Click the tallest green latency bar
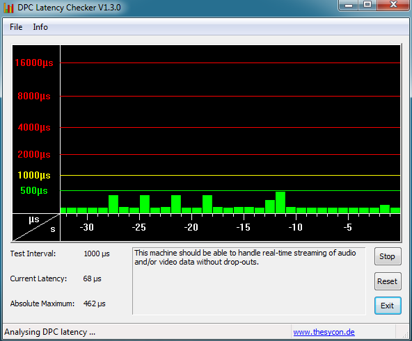Screen dimensions: 412x341 click(280, 202)
